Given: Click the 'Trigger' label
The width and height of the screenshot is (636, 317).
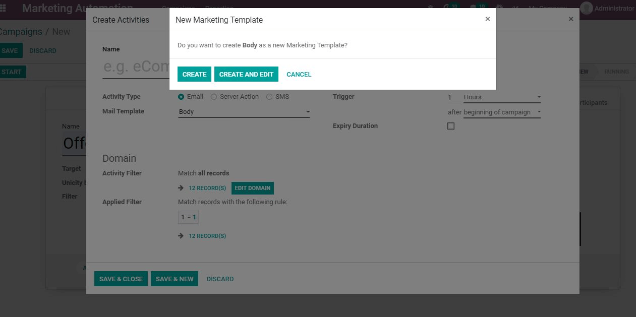Looking at the screenshot, I should tap(343, 97).
